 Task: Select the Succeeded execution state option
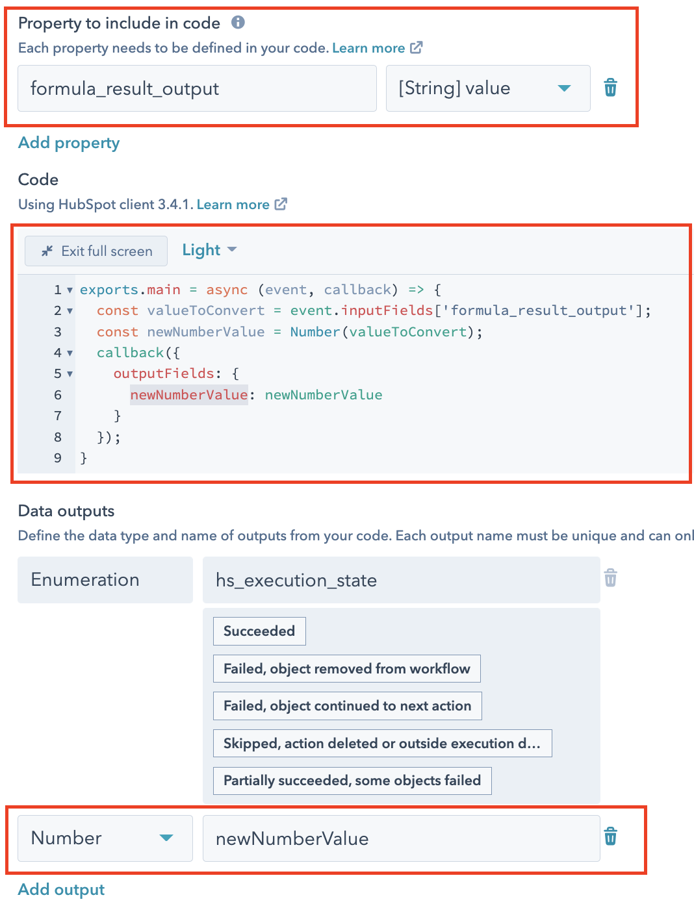pos(259,631)
